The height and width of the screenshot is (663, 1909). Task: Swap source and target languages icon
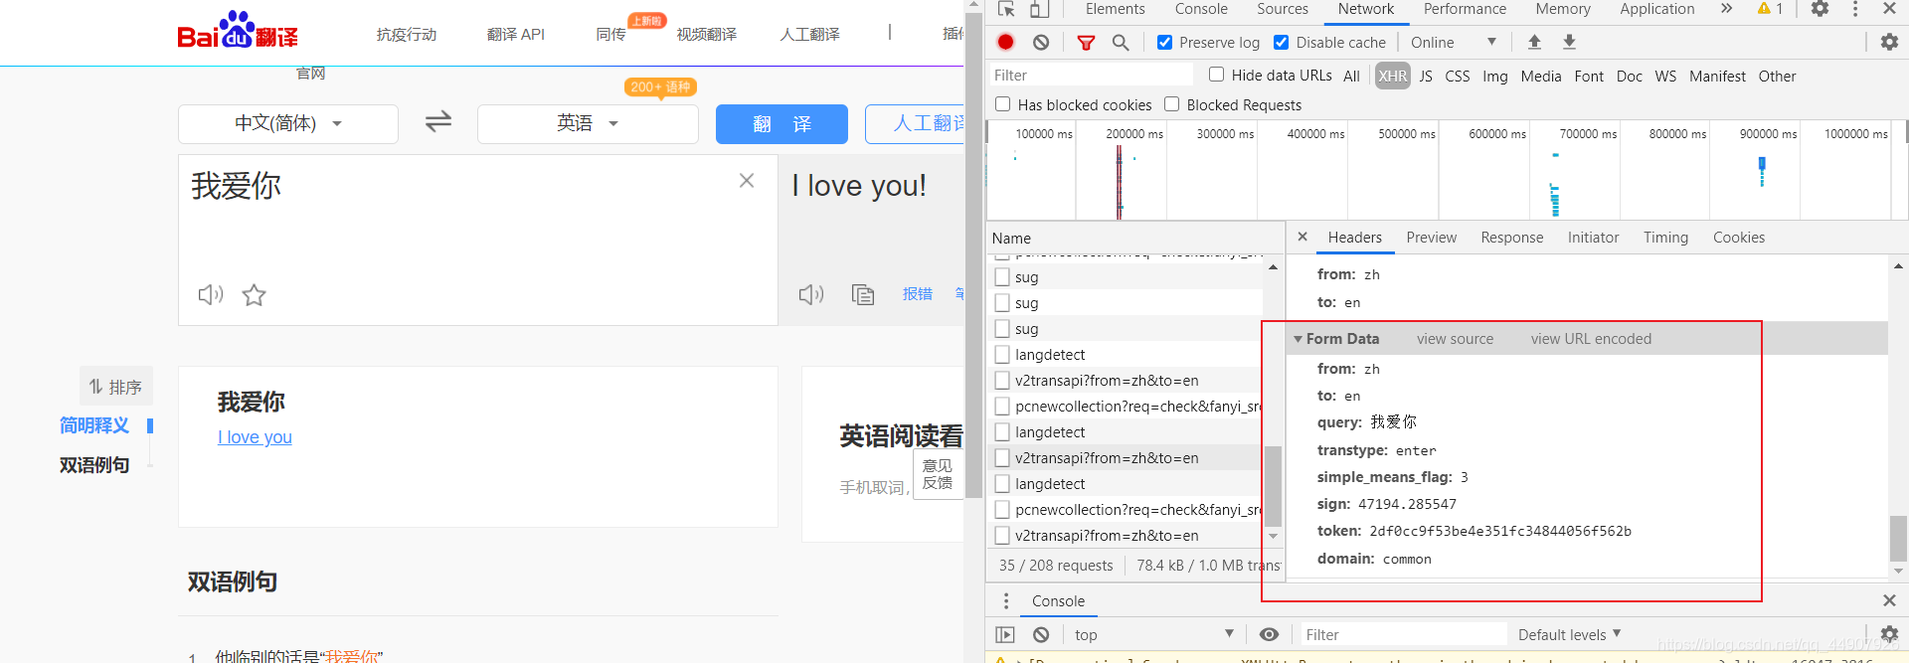coord(438,121)
